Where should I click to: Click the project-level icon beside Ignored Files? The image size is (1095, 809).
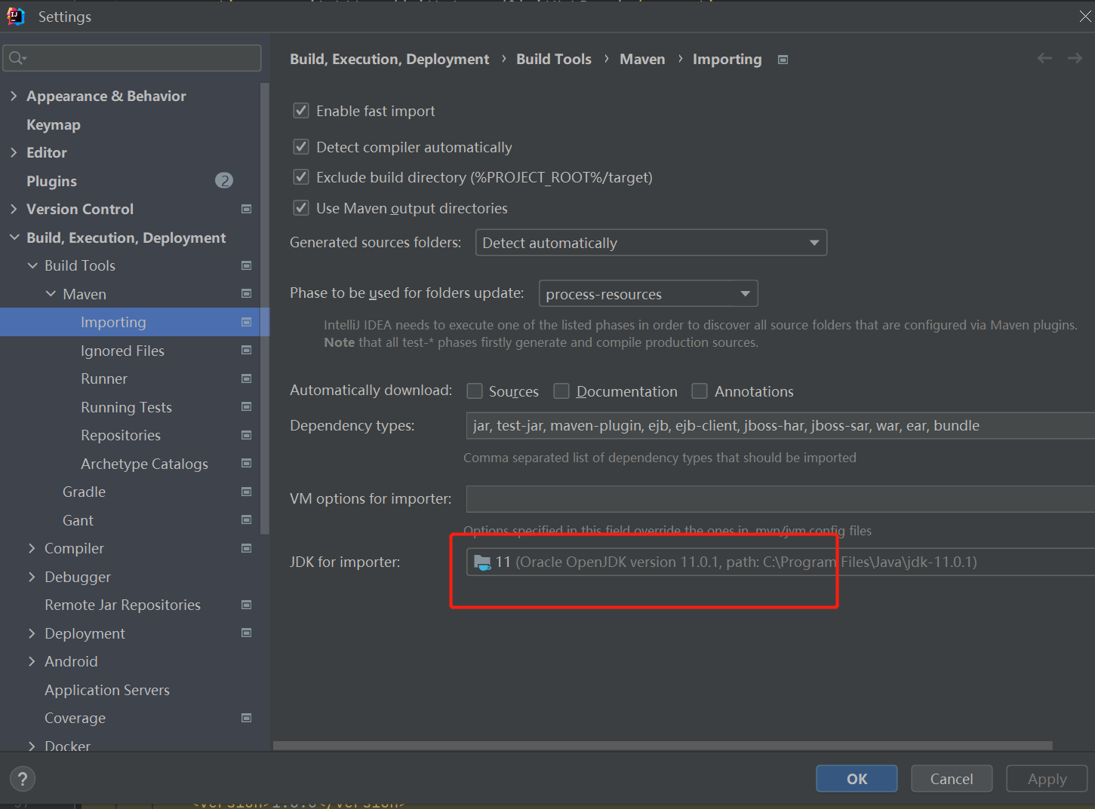click(246, 350)
